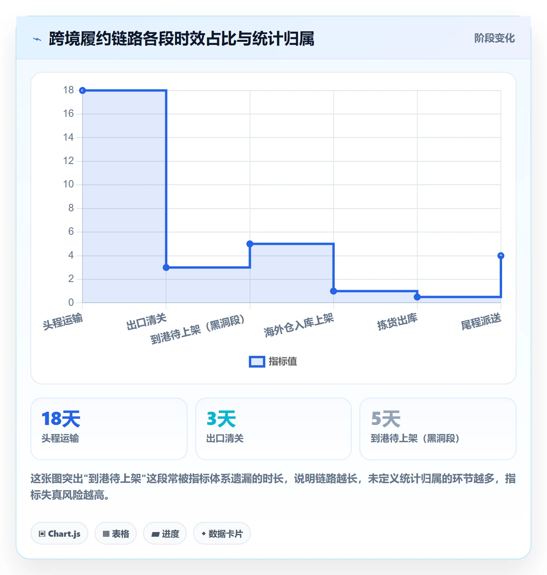Click the y-axis value 18

pos(68,90)
